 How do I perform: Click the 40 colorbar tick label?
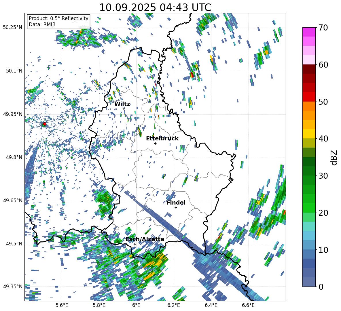[x=323, y=139]
